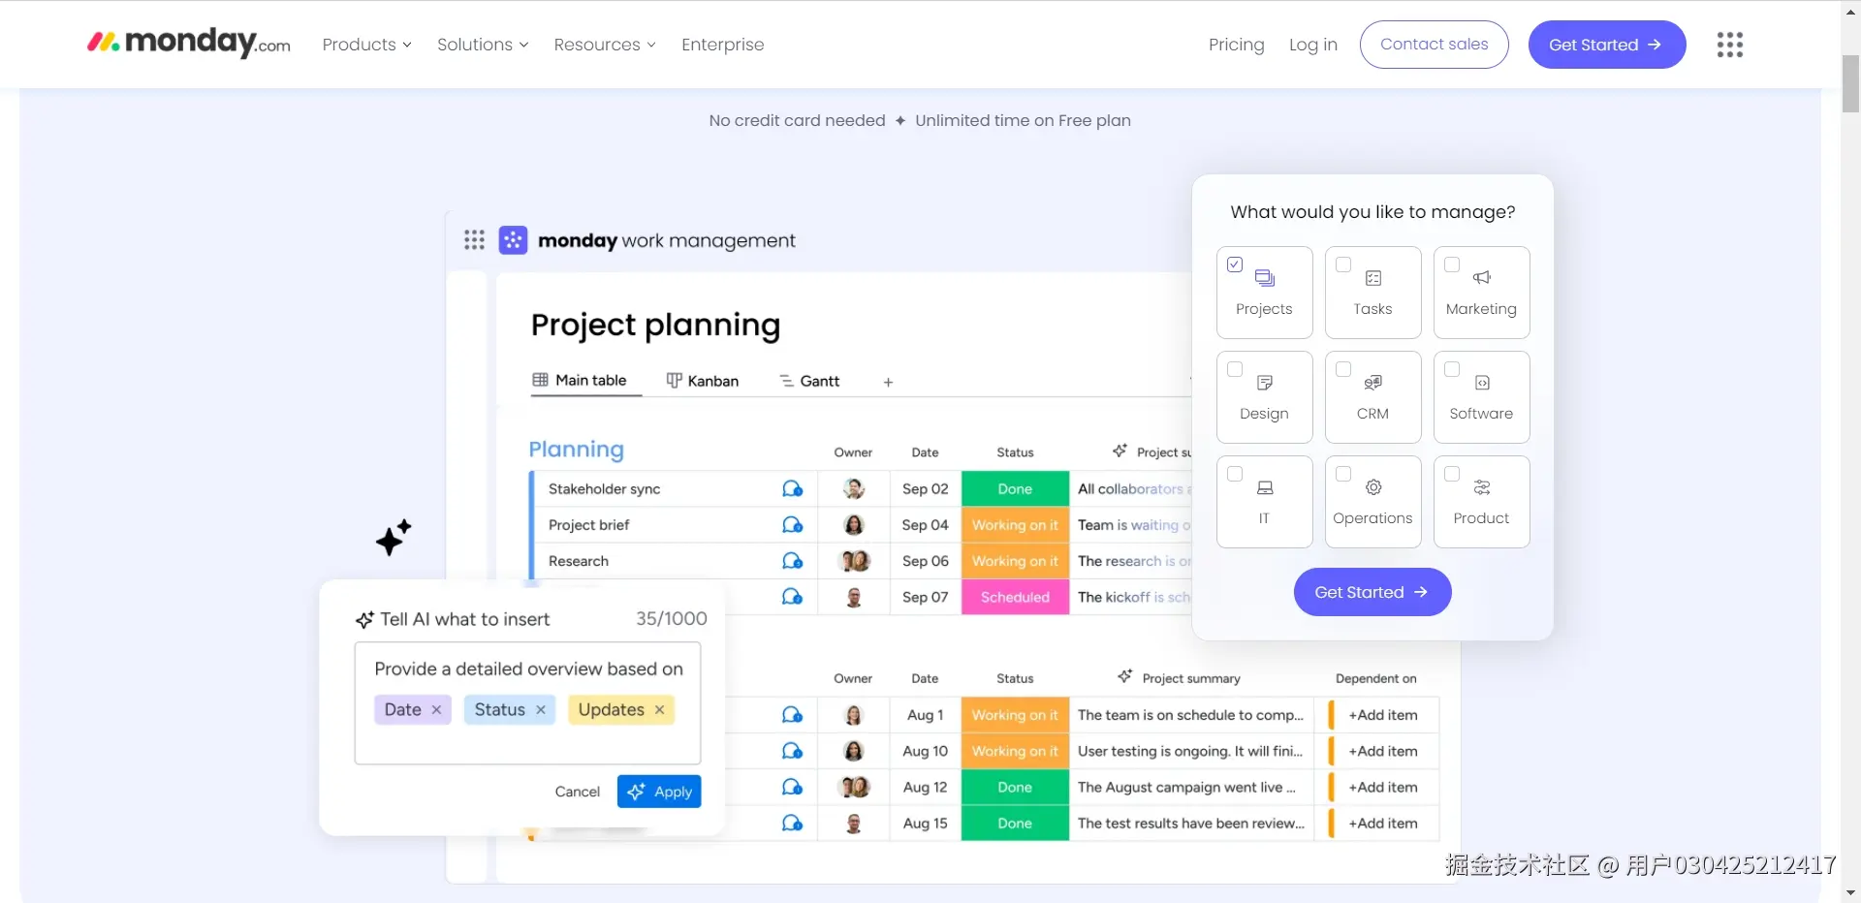The height and width of the screenshot is (903, 1861).
Task: Click the page vertical scrollbar thumb
Action: (x=1850, y=83)
